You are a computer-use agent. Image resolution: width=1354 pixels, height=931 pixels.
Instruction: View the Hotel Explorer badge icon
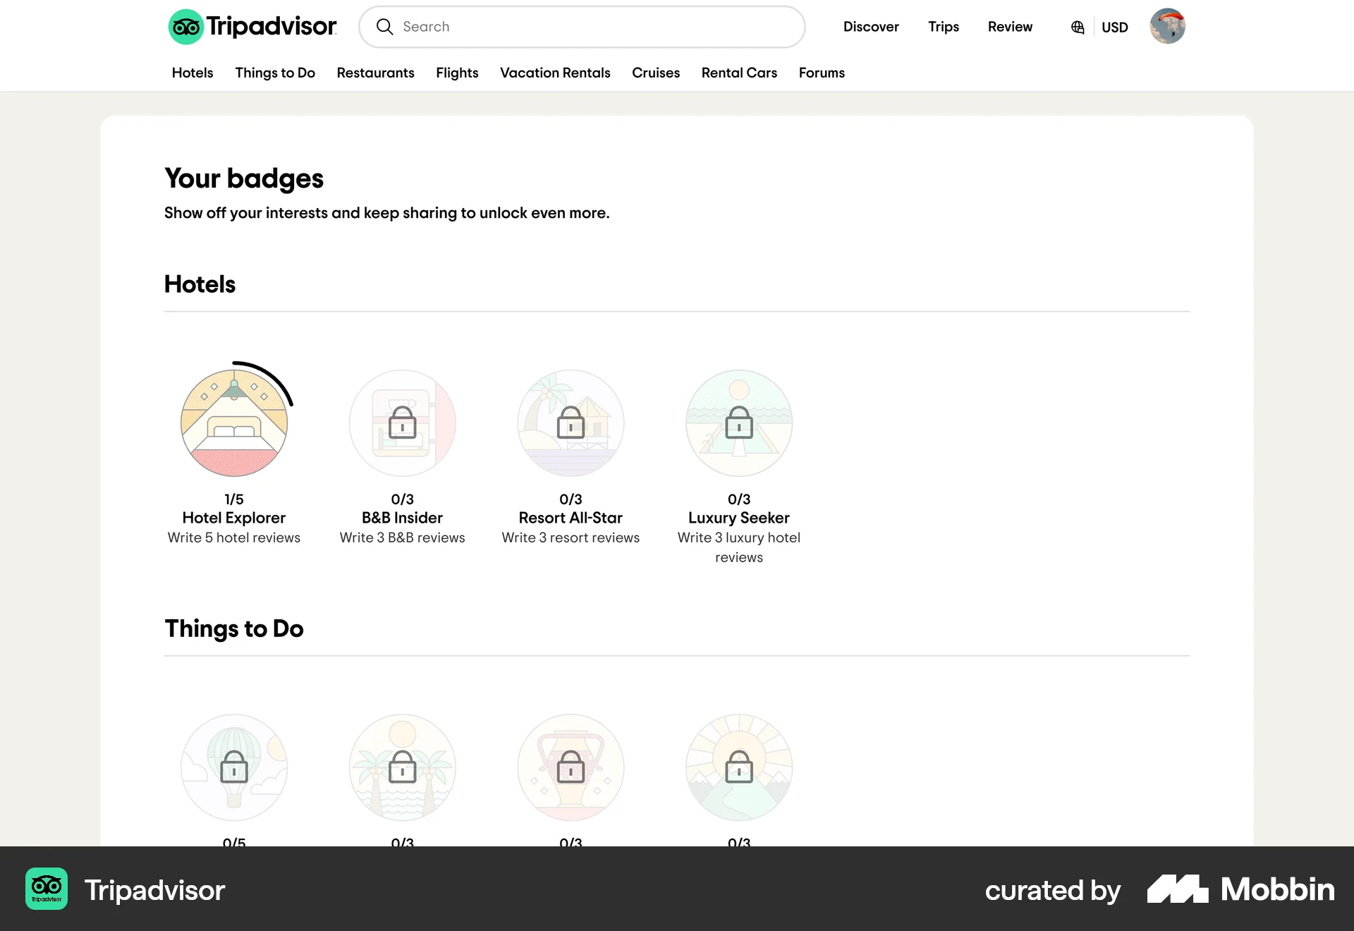pos(235,422)
